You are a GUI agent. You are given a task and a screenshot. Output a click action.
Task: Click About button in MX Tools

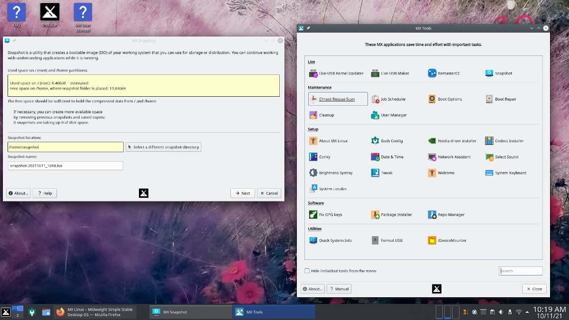coord(312,289)
